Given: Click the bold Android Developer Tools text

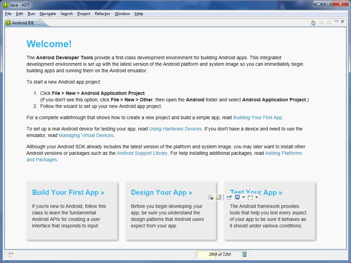Looking at the screenshot, I should pyautogui.click(x=64, y=58).
